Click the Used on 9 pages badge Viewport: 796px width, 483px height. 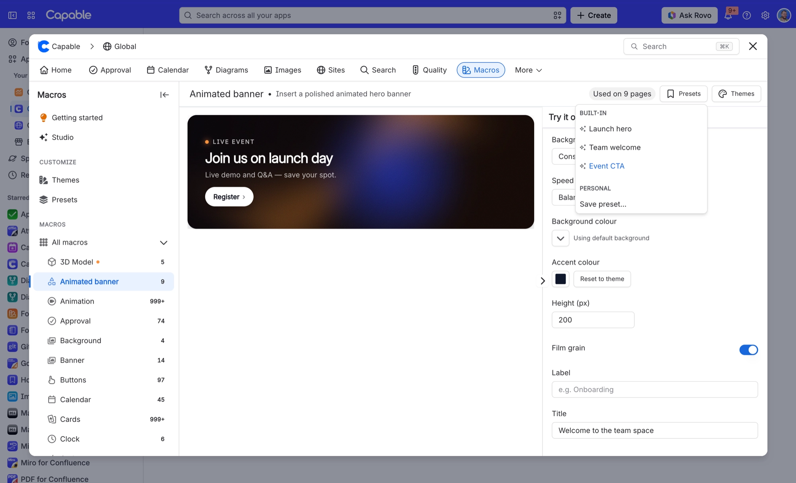[622, 94]
